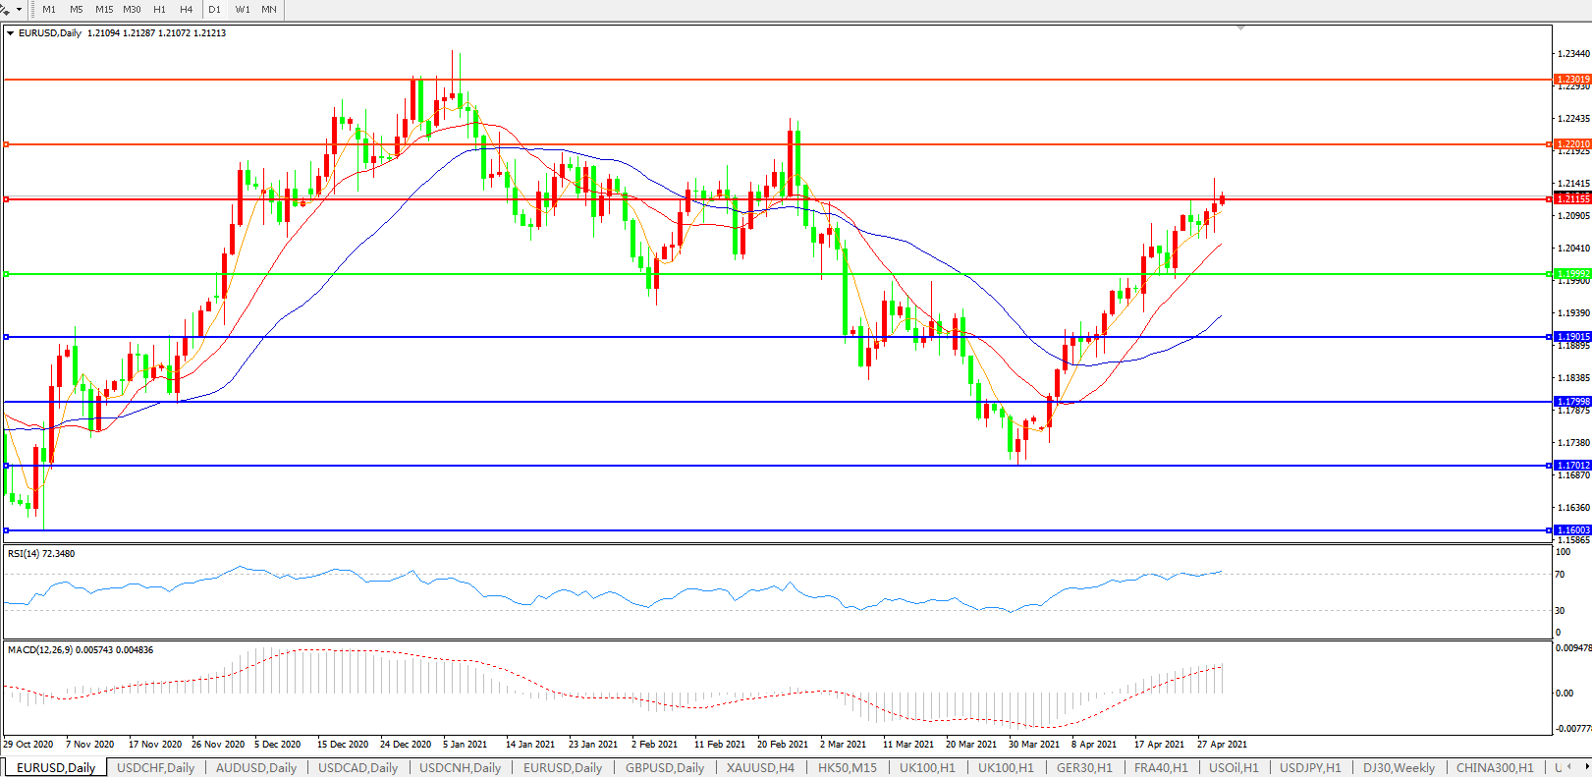1592x778 pixels.
Task: Click the orange 1.23019 price label
Action: (1572, 80)
